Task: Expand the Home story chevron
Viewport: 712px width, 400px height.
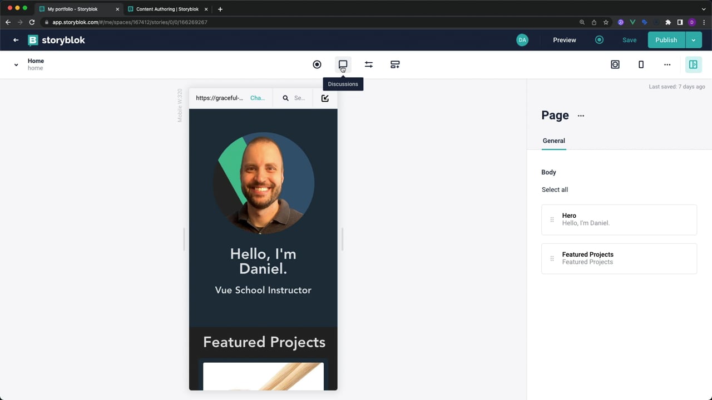Action: (16, 65)
